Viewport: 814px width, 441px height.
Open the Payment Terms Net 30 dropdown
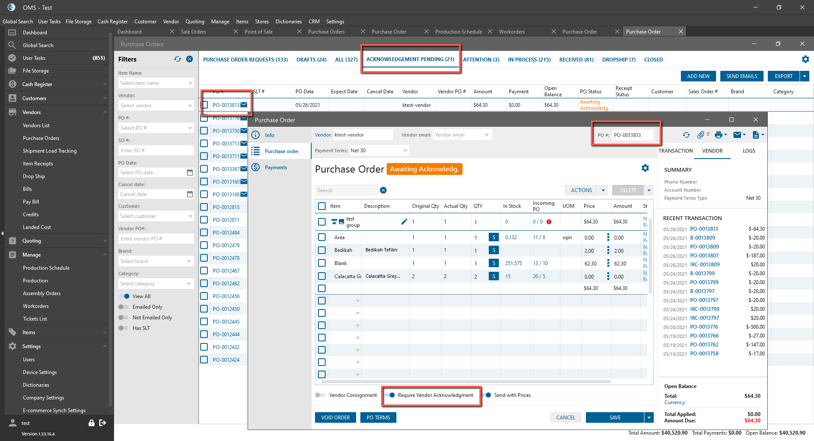(405, 151)
